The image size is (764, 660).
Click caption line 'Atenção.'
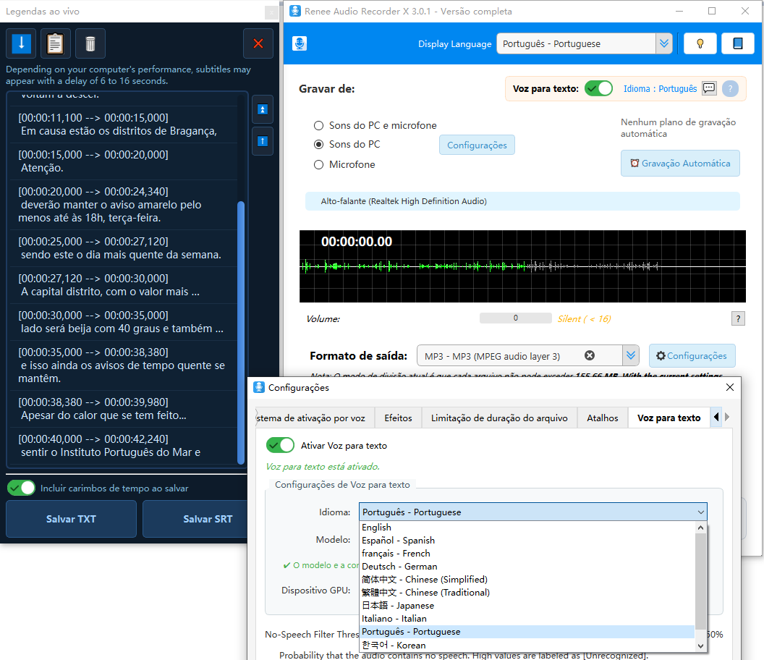(42, 168)
